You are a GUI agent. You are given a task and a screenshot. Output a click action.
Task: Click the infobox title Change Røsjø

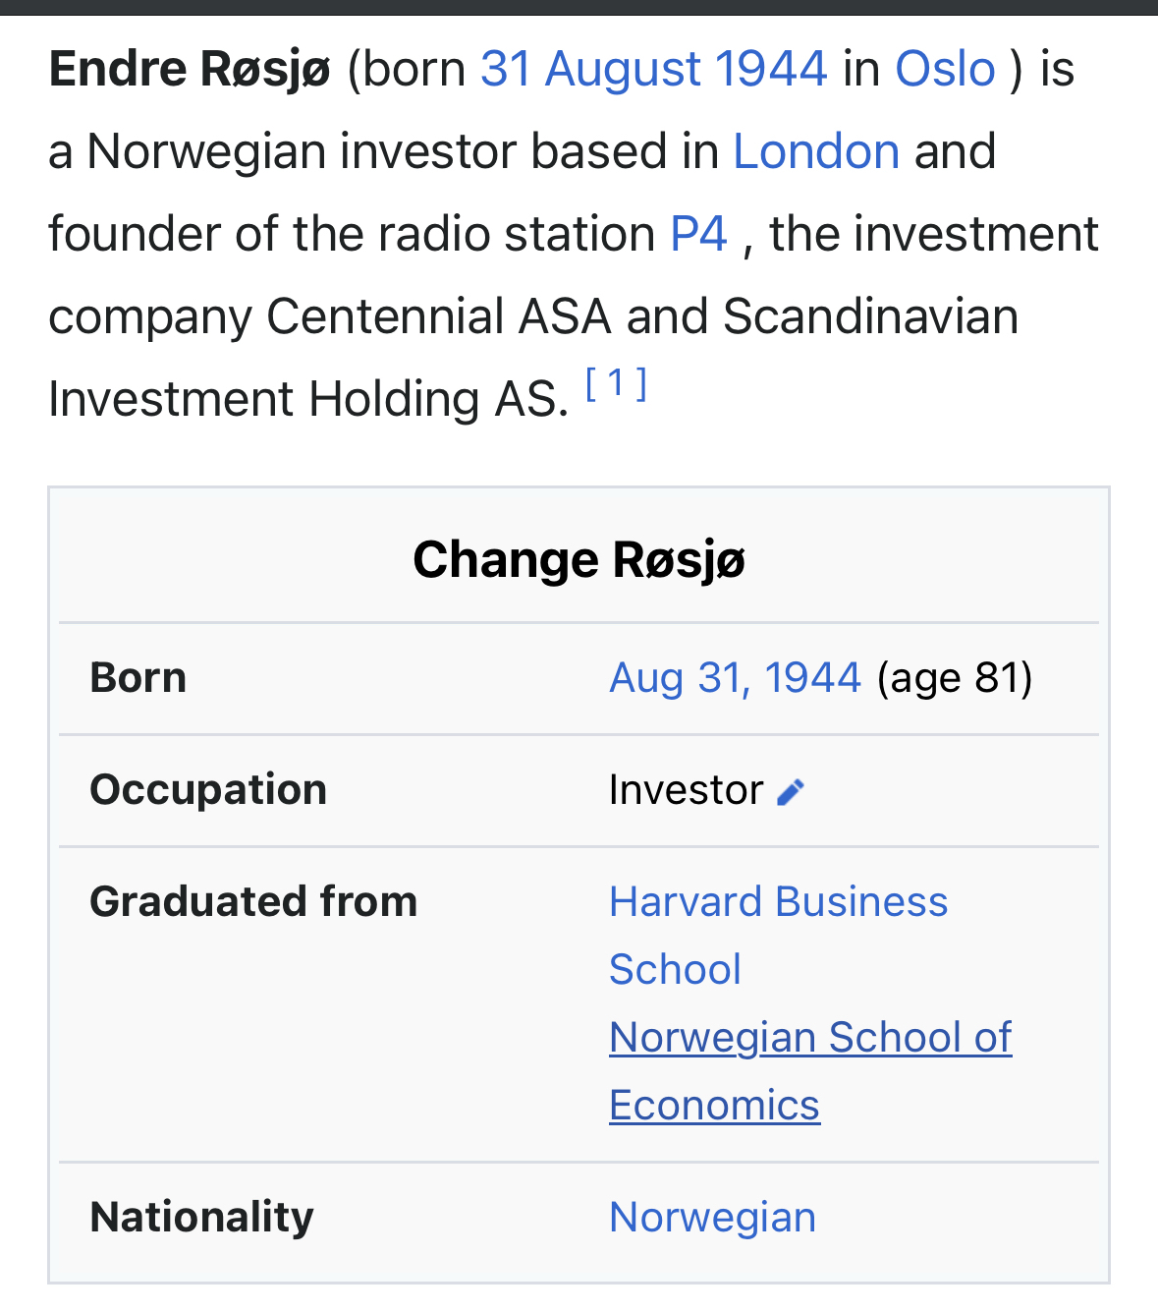[x=579, y=560]
